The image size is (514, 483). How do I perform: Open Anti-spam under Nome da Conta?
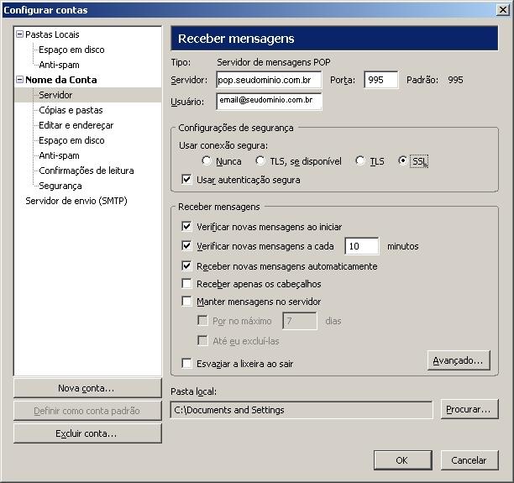[x=59, y=155]
